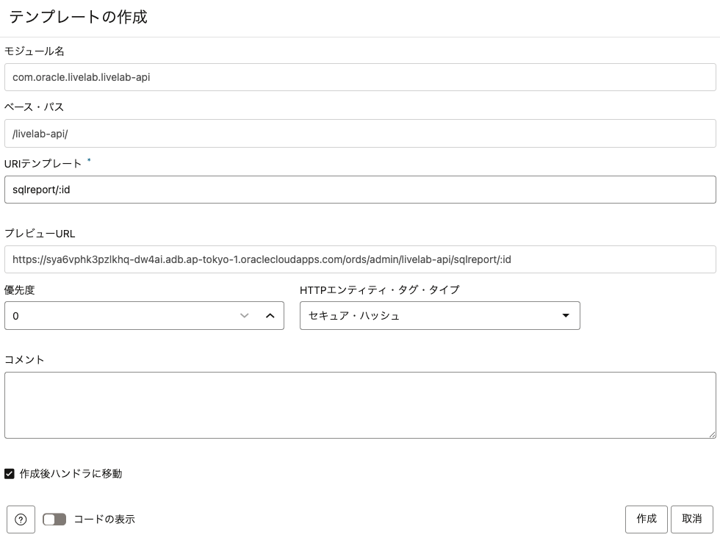Decrease 優先度 value with down chevron
720x543 pixels.
244,316
